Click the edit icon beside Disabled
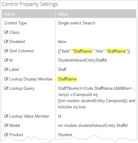Image resolution: width=138 pixels, height=143 pixels. 6,41
